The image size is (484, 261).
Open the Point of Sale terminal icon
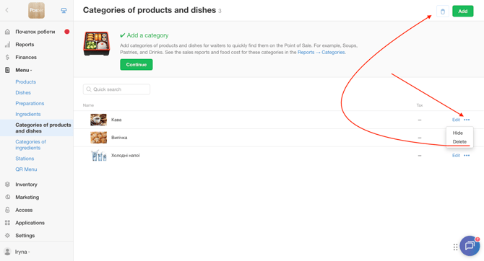pos(64,11)
